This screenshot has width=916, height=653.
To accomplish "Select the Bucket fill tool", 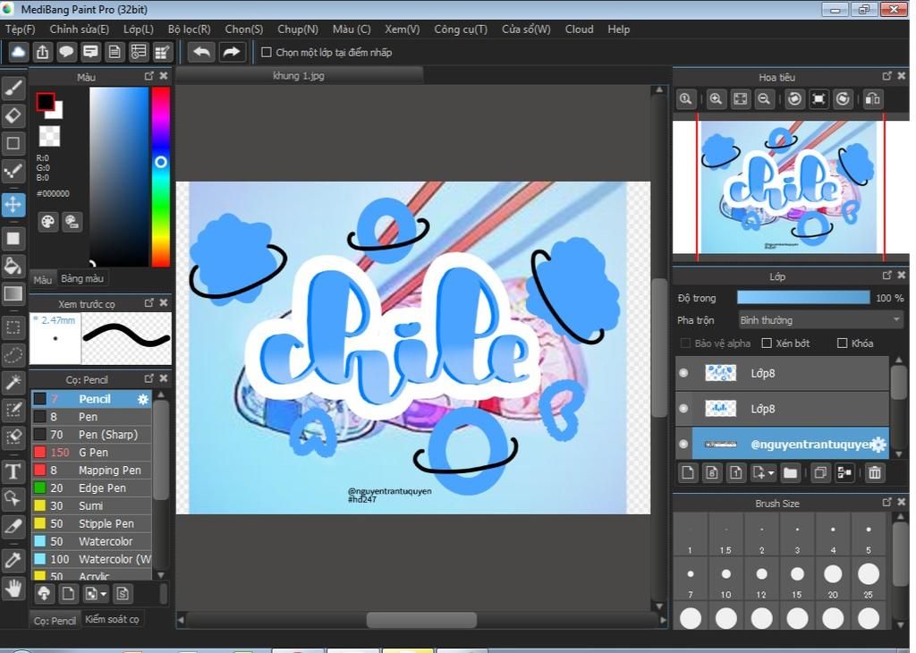I will tap(13, 266).
